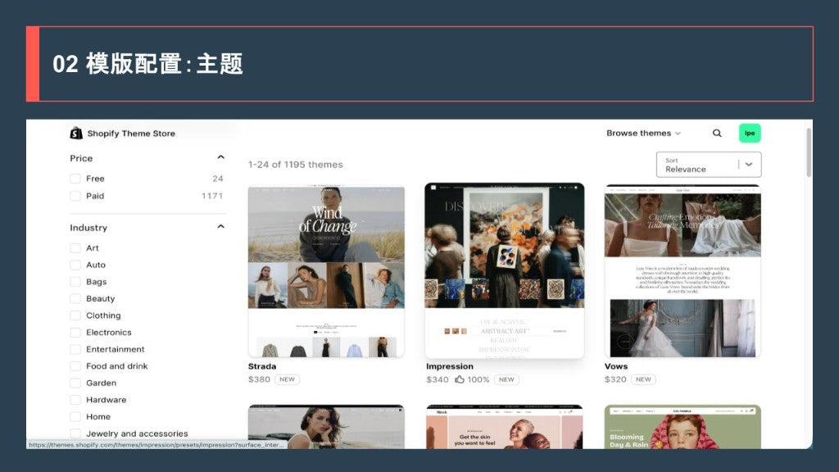Click the $380 price of Strada
This screenshot has width=839, height=472.
[x=259, y=379]
